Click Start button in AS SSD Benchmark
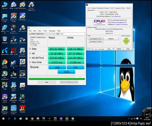This screenshot has height=126, width=152. (x=47, y=82)
